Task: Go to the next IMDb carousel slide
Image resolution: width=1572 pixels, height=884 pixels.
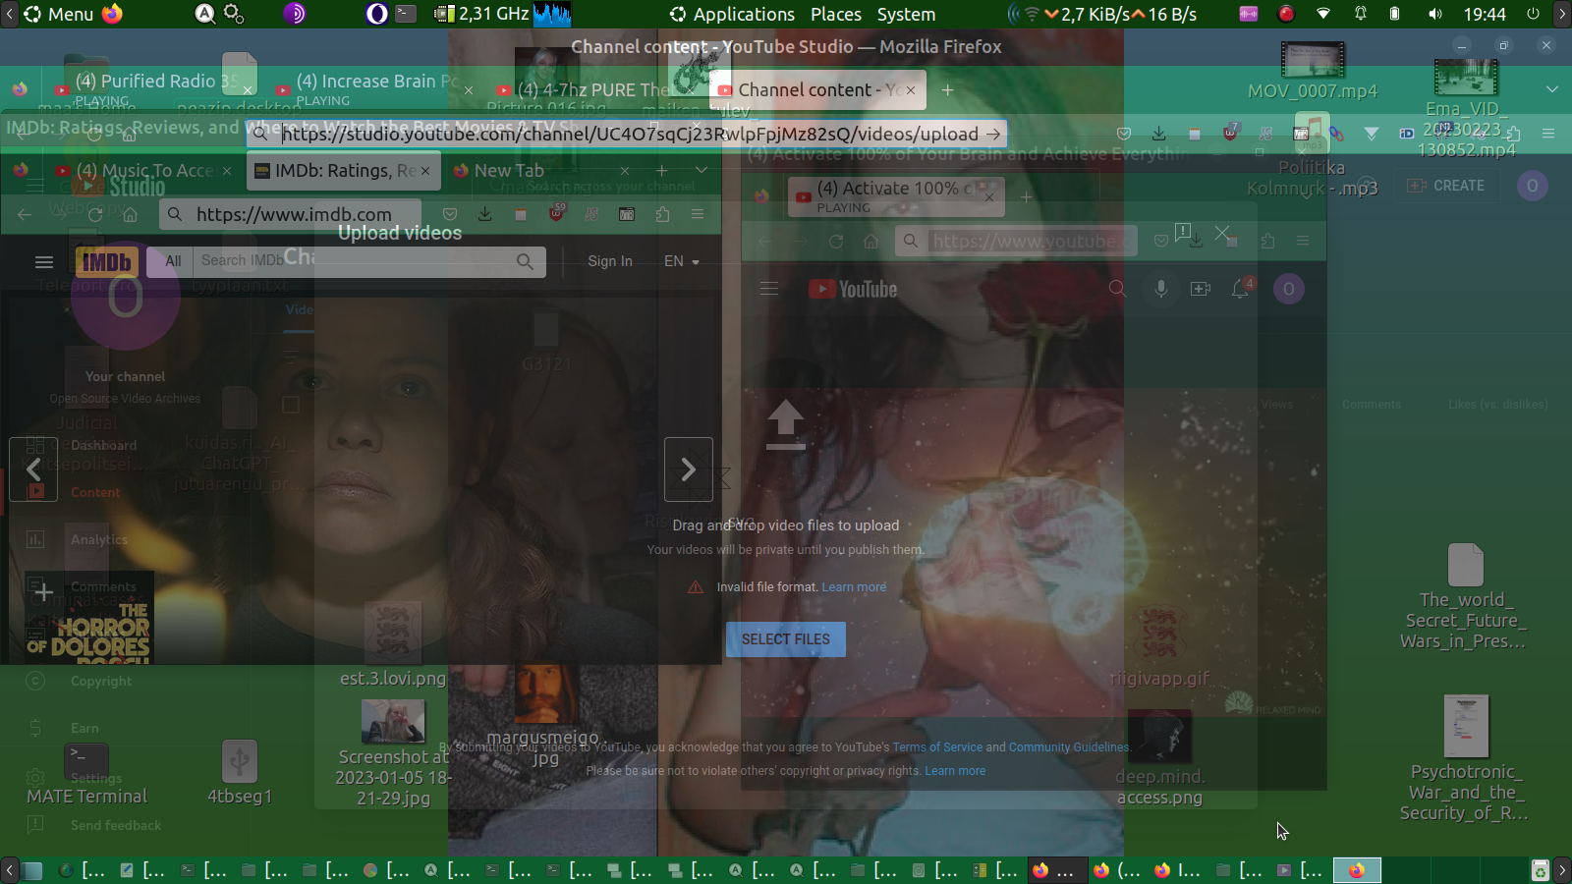Action: (x=689, y=470)
